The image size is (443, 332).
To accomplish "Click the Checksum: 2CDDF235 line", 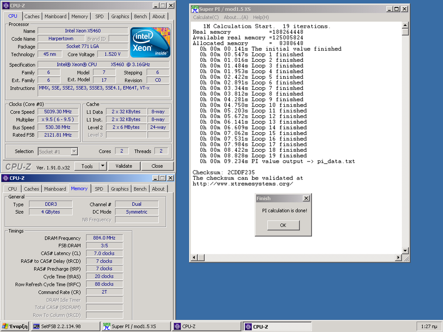I will click(x=224, y=172).
